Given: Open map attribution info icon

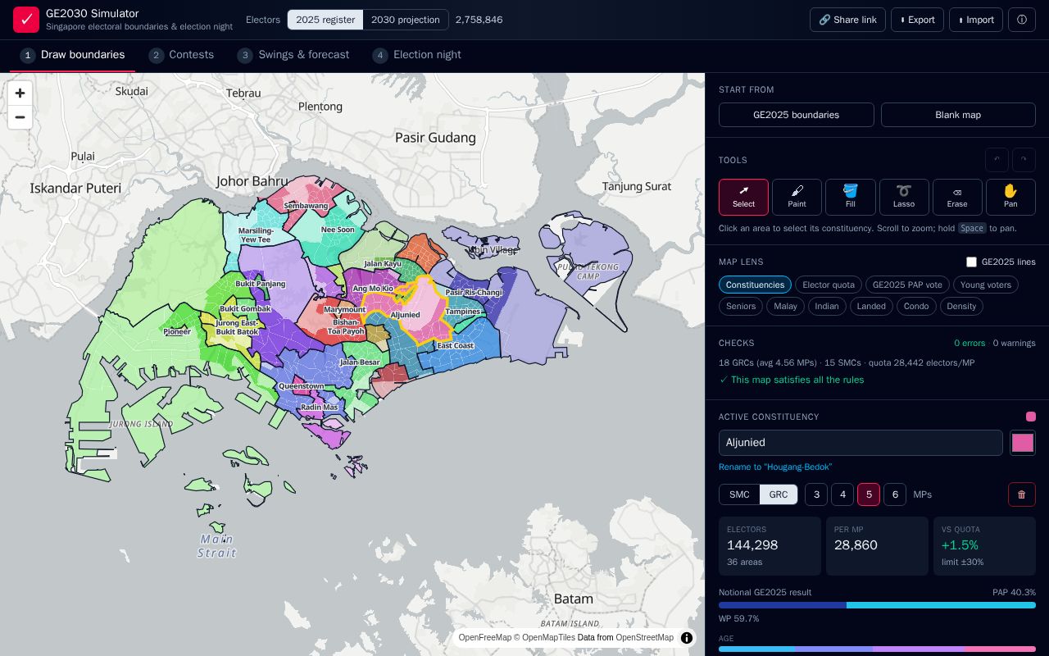Looking at the screenshot, I should pos(687,637).
